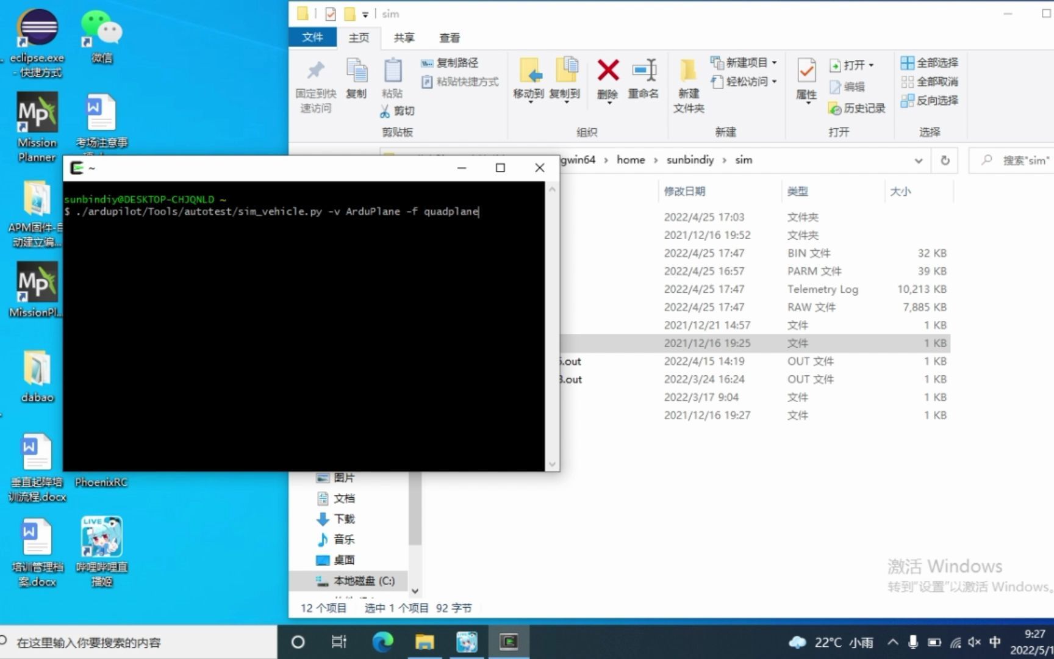This screenshot has height=659, width=1054.
Task: Click 反向选择 invert selection
Action: pos(930,100)
